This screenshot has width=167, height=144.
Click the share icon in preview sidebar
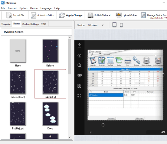point(79,46)
